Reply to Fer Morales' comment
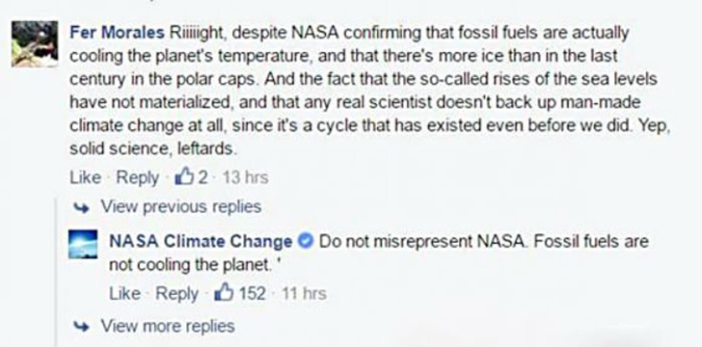The width and height of the screenshot is (702, 347). [138, 177]
